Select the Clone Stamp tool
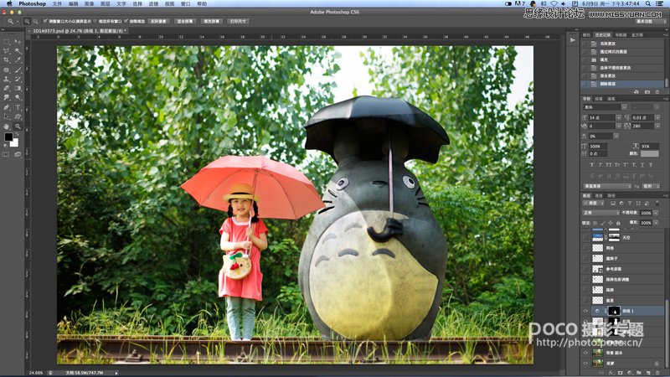The image size is (670, 377). point(7,79)
